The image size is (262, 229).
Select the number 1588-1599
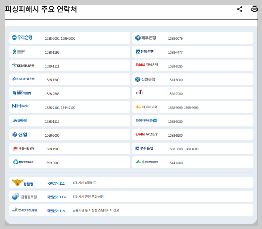[52, 52]
